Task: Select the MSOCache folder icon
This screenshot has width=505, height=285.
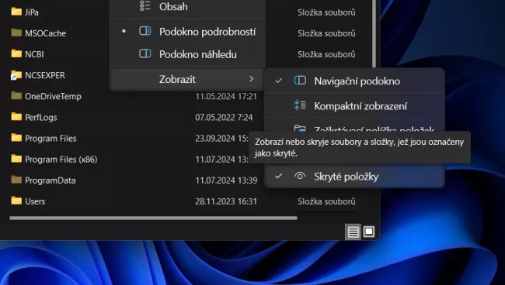Action: pos(16,33)
